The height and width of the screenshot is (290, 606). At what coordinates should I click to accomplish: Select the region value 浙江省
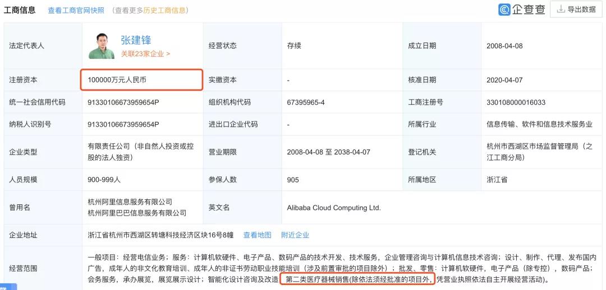coord(497,180)
